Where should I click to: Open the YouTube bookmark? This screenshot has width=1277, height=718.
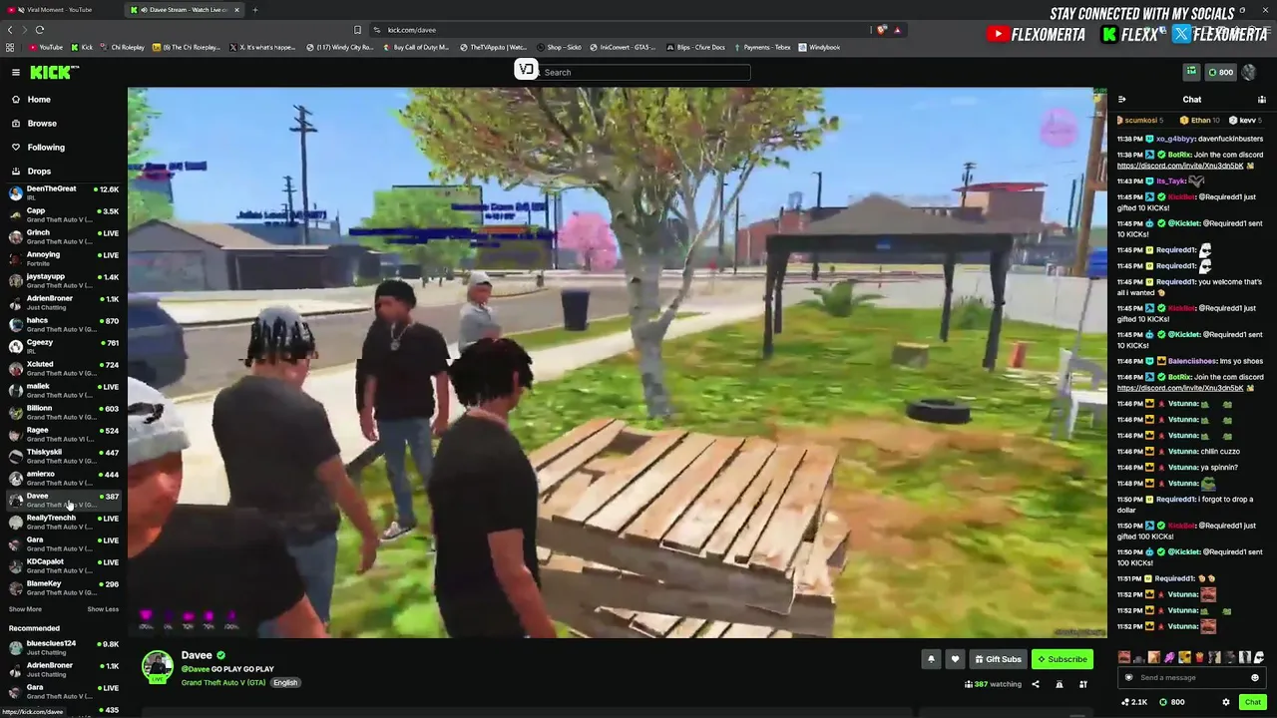(x=46, y=47)
